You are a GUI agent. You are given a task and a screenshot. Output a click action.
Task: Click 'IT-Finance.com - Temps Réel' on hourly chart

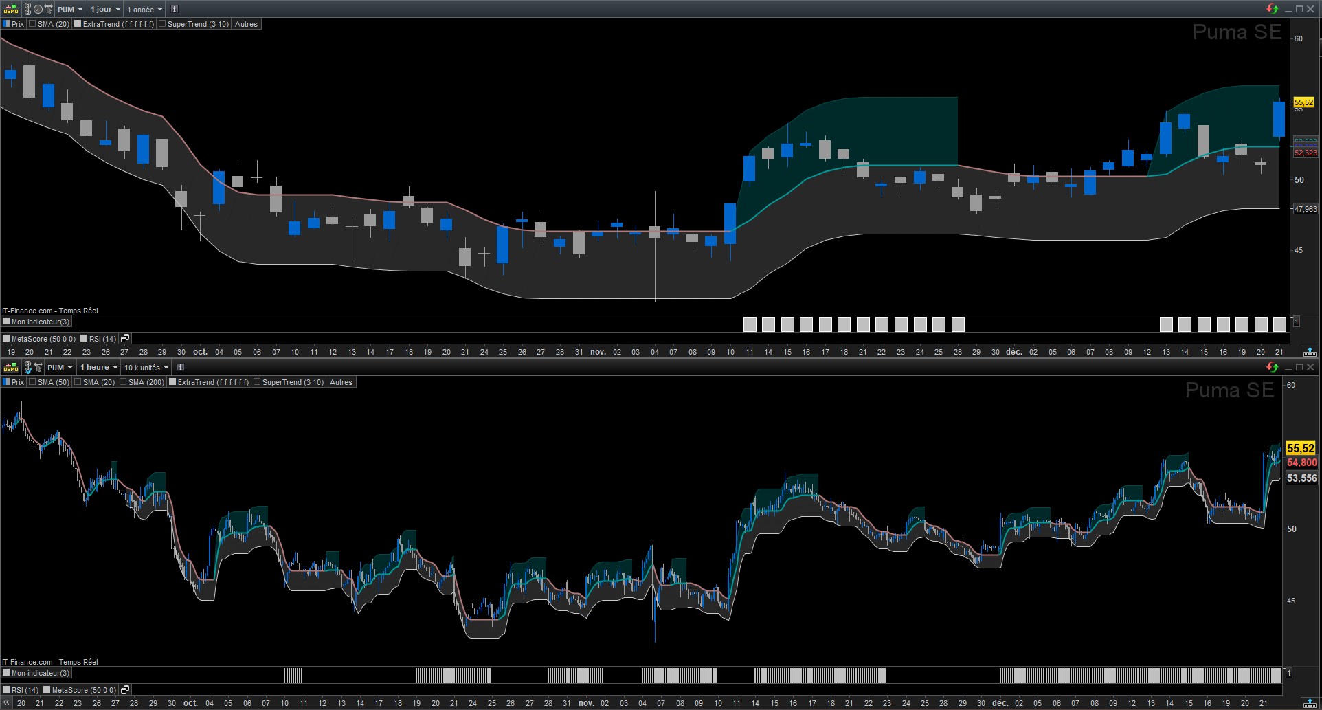point(50,662)
